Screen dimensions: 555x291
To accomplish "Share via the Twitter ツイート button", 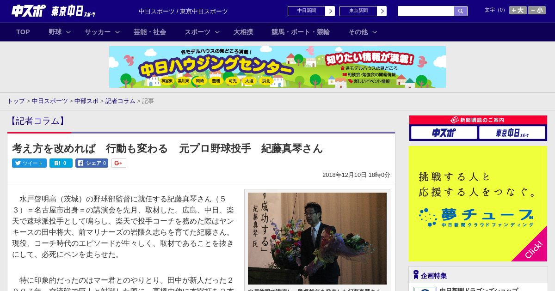I will coord(29,163).
